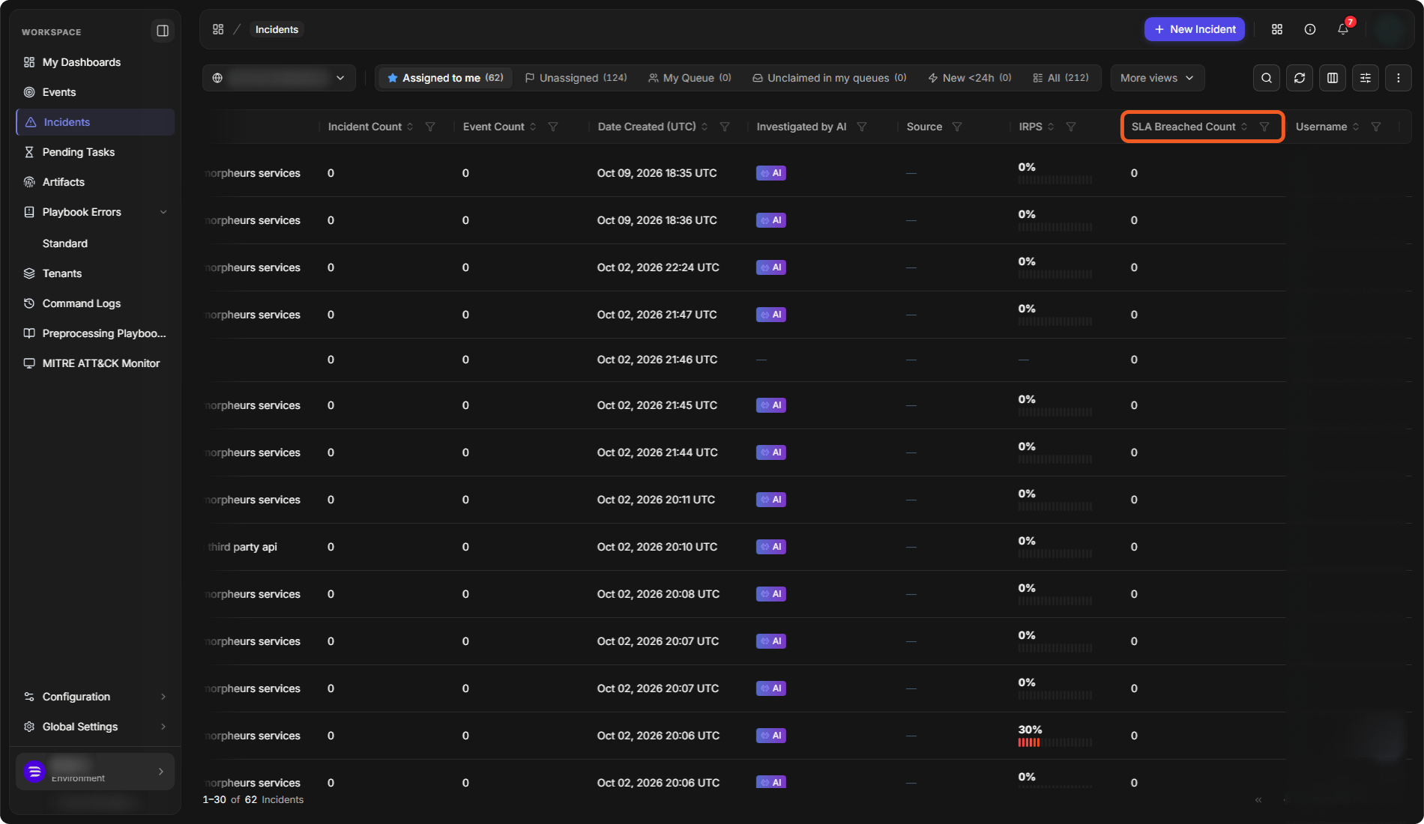Collapse the workspace sidebar panel
The height and width of the screenshot is (824, 1424).
[162, 31]
